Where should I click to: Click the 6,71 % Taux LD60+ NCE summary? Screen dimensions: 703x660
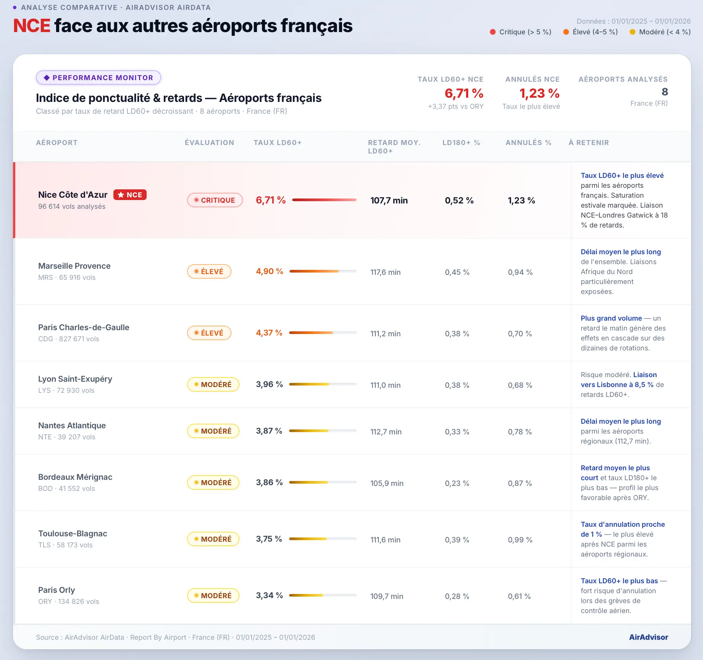[x=464, y=94]
